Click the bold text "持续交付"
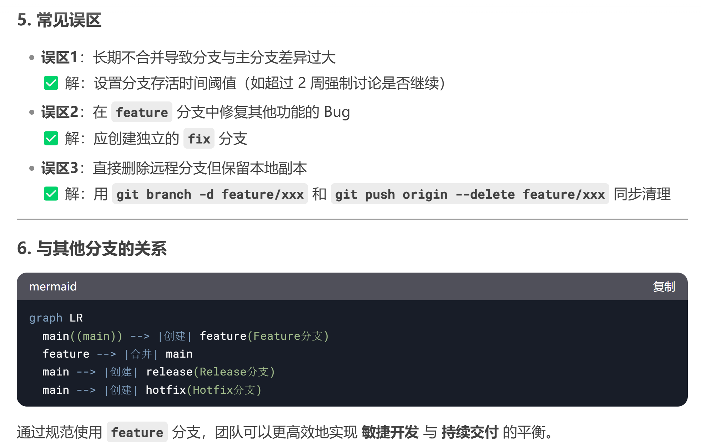The width and height of the screenshot is (701, 443). coord(470,432)
